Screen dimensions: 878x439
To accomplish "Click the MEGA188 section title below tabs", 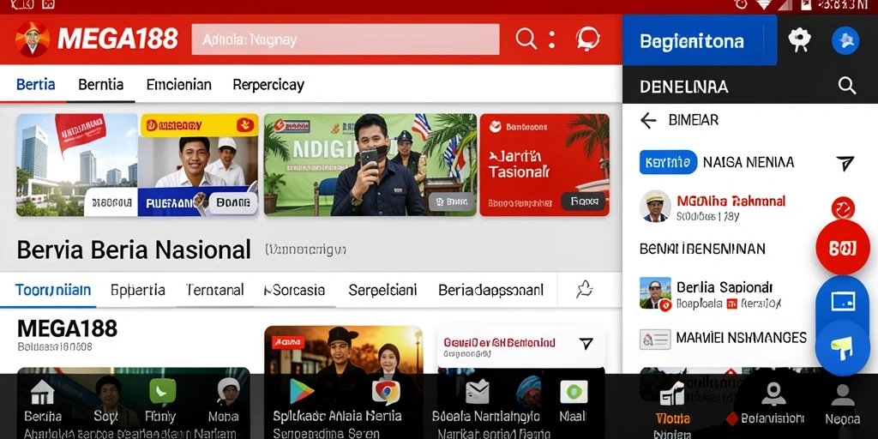I will 67,328.
